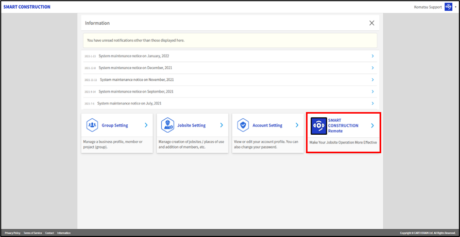
Task: Select 'System maintenance notice on July, 2021'
Action: pyautogui.click(x=129, y=103)
